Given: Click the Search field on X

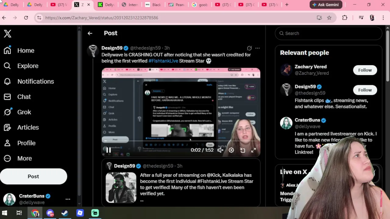Looking at the screenshot, I should (x=328, y=33).
